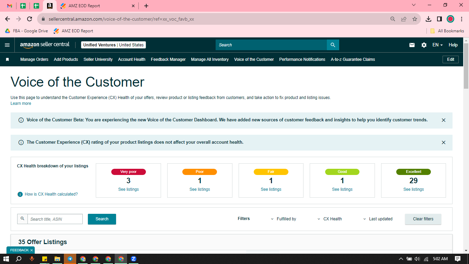469x264 pixels.
Task: Reload the page with the refresh icon
Action: pyautogui.click(x=30, y=19)
